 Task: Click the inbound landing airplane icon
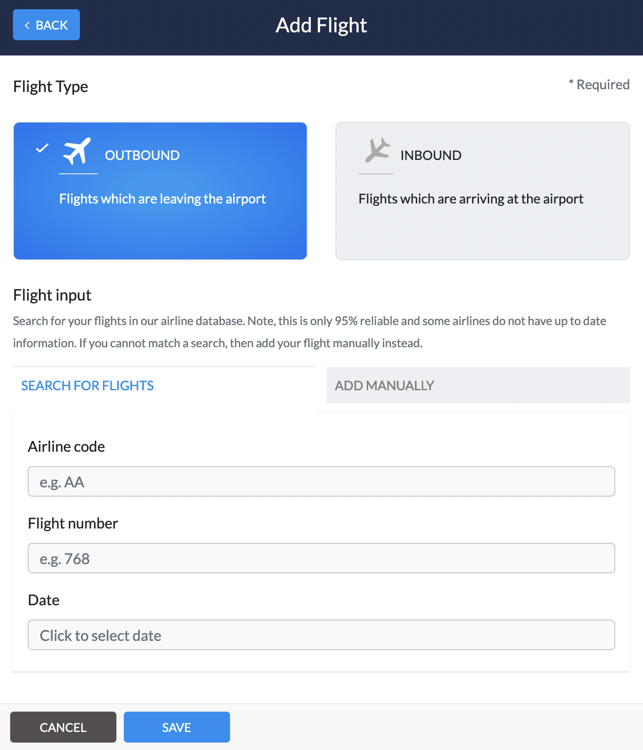(377, 150)
